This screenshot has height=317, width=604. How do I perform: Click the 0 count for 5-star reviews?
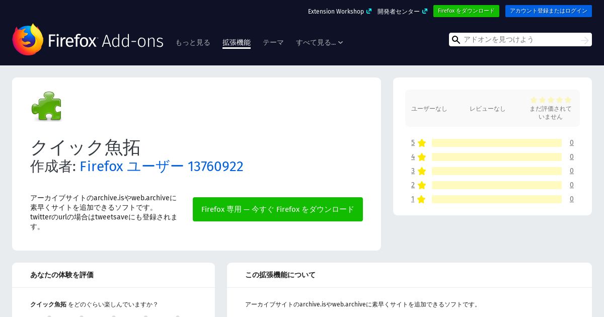tap(572, 143)
